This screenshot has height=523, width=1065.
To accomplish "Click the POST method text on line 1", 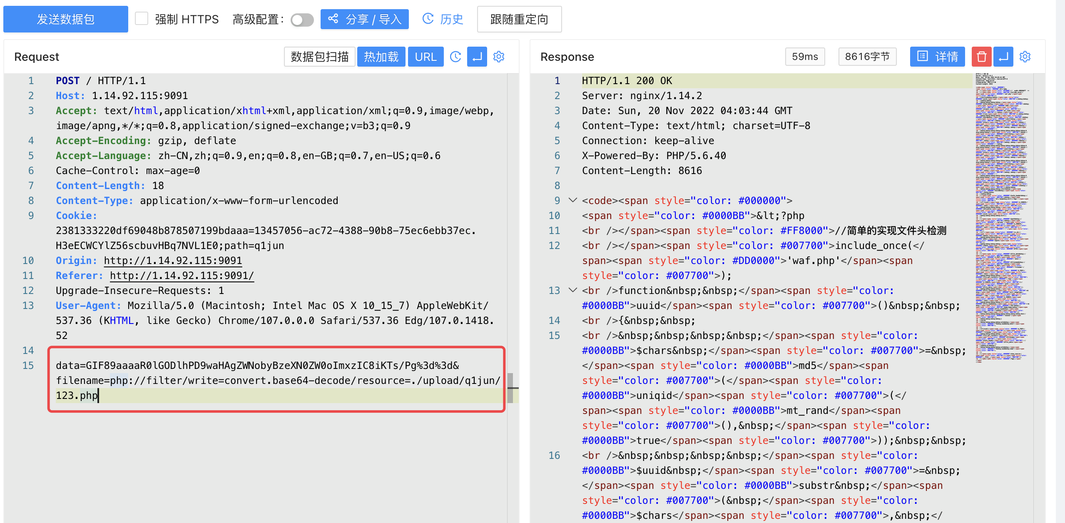I will (x=67, y=81).
